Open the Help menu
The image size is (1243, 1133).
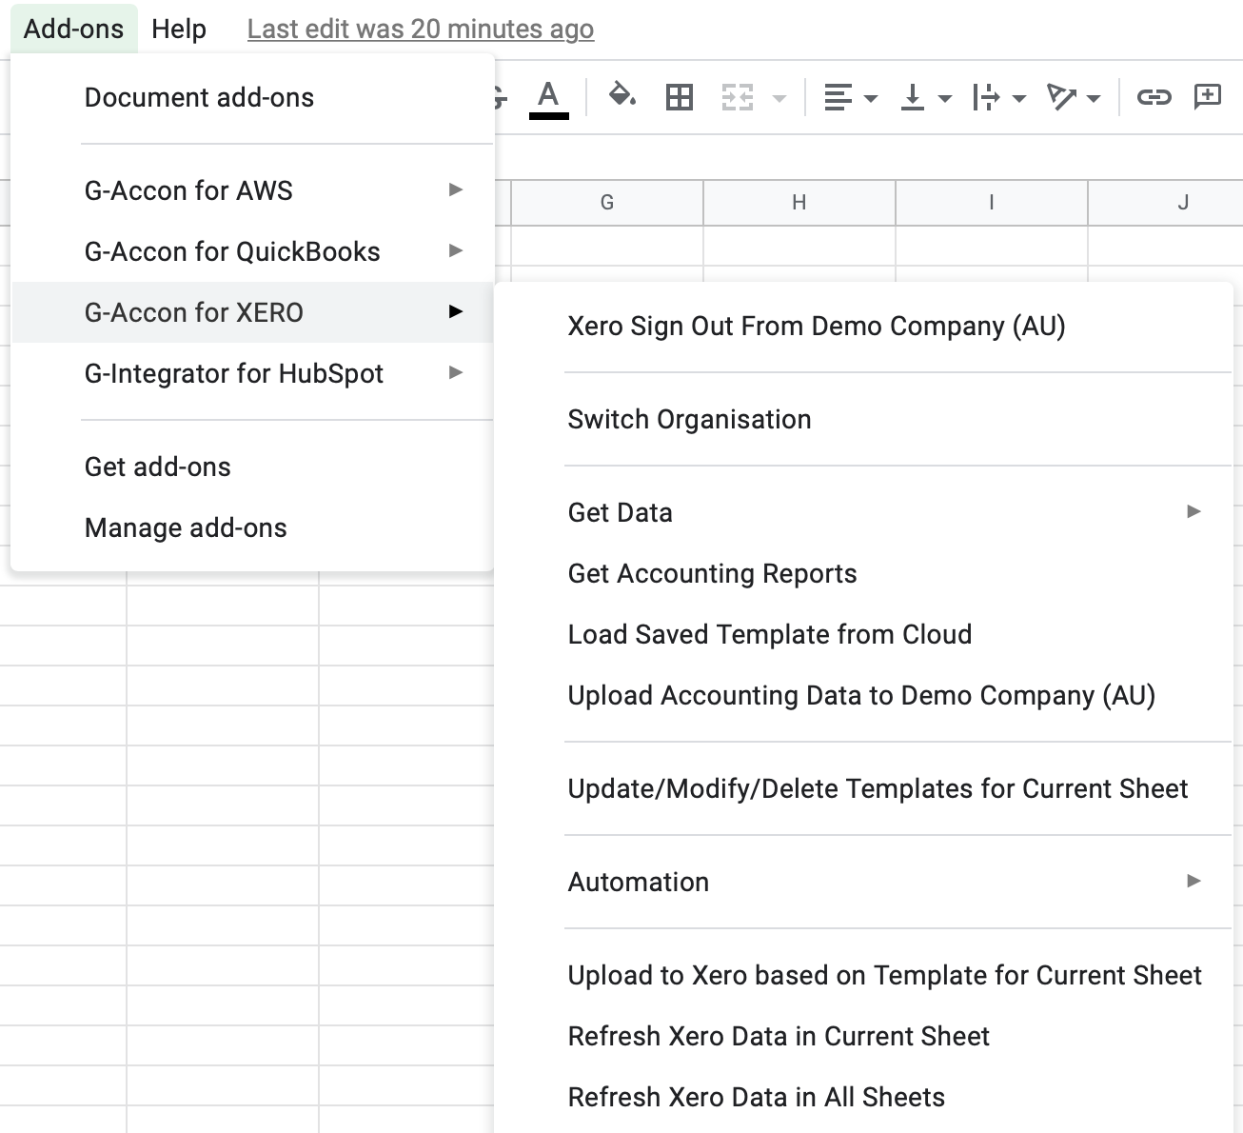click(179, 29)
